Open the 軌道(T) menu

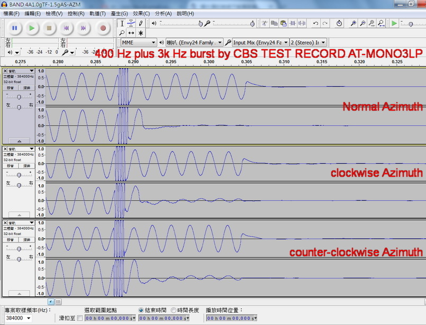tap(97, 14)
